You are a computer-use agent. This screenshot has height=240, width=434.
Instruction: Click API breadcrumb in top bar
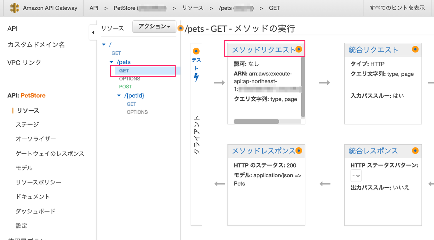94,8
